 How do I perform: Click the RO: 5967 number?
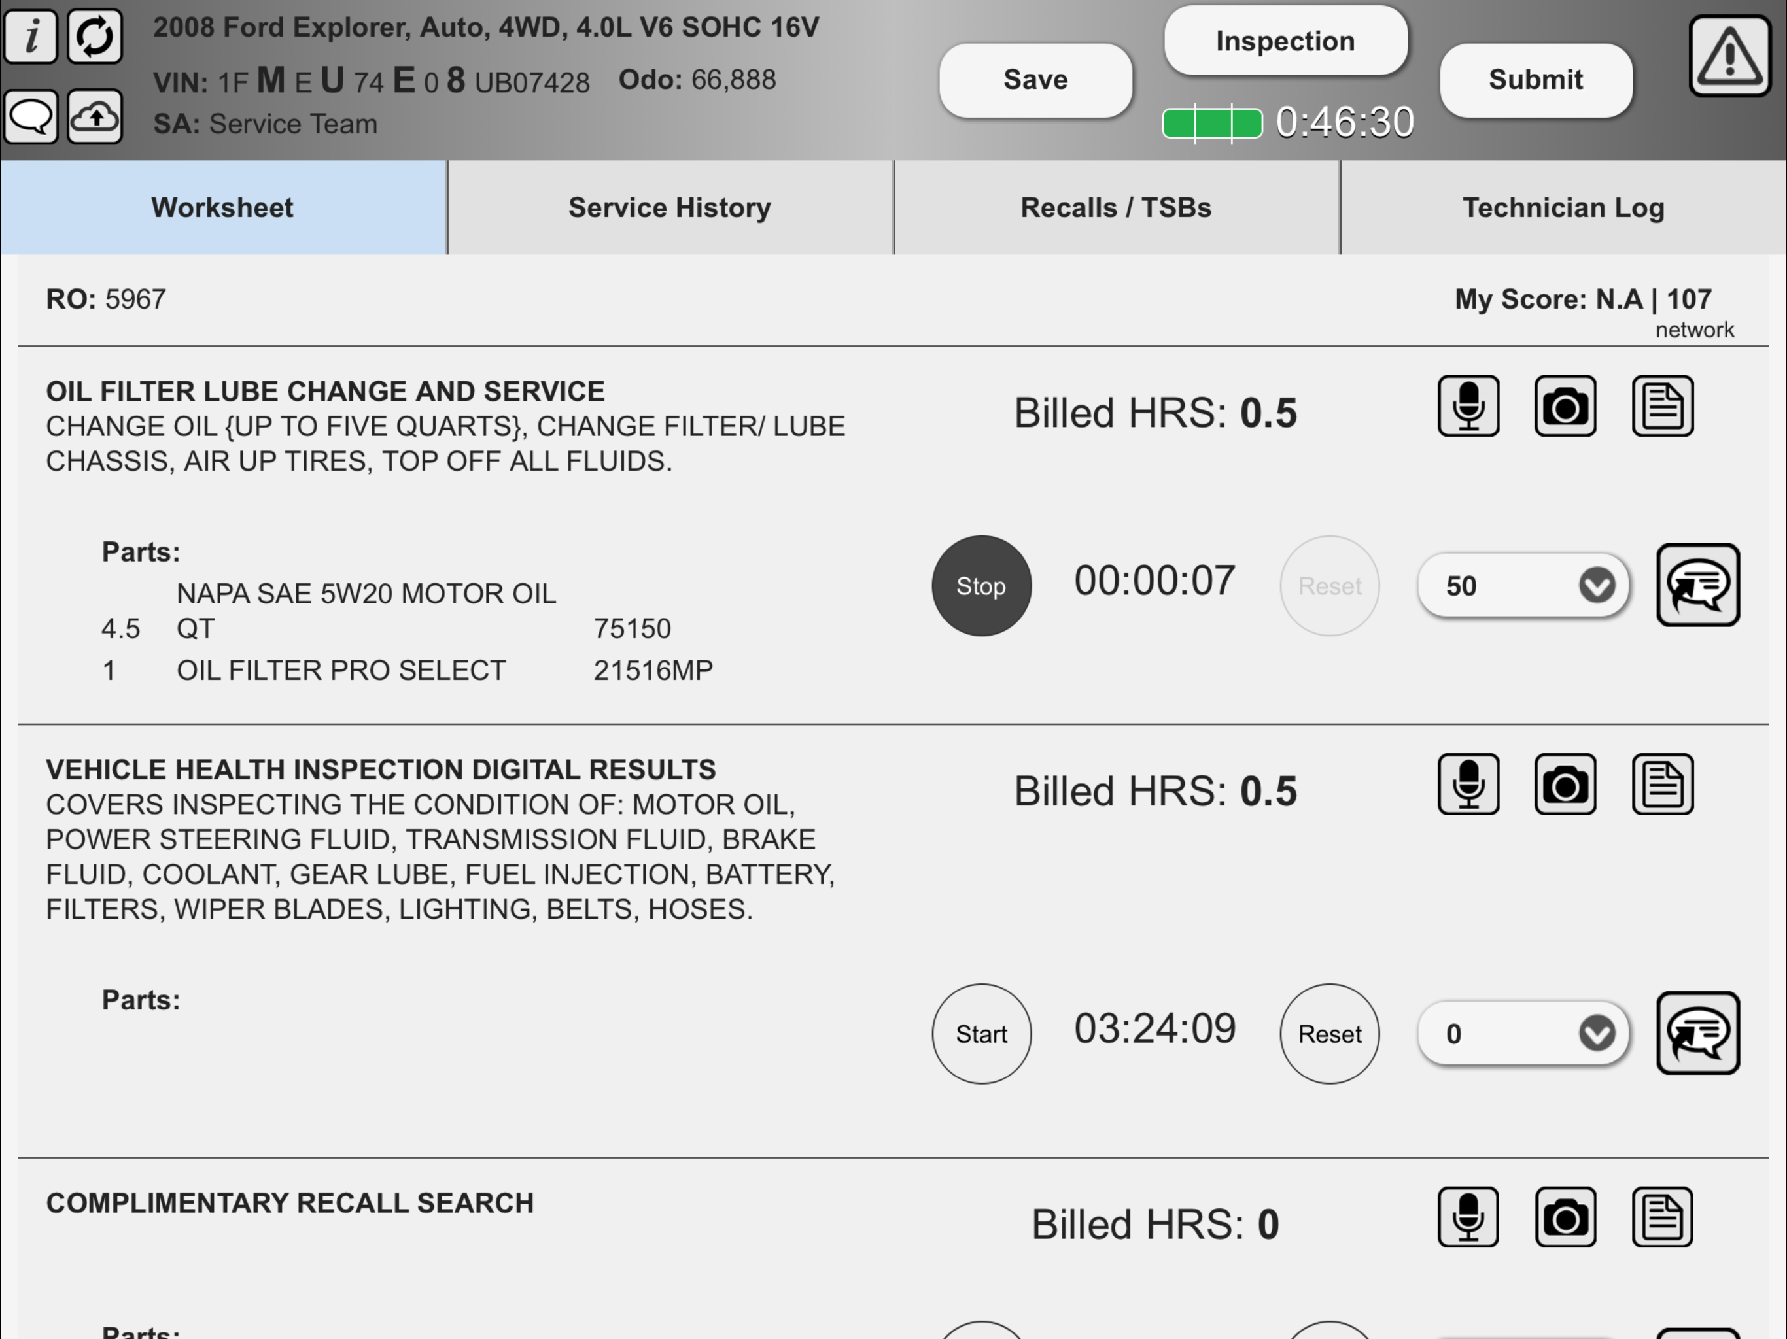(106, 299)
